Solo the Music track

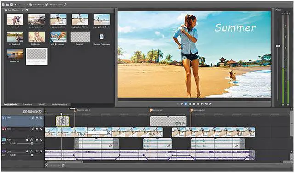pyautogui.click(x=41, y=151)
